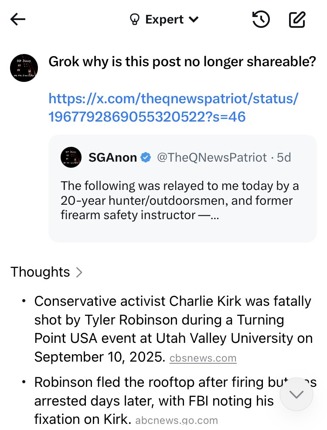The image size is (327, 430).
Task: Tap the back arrow icon
Action: click(x=18, y=20)
